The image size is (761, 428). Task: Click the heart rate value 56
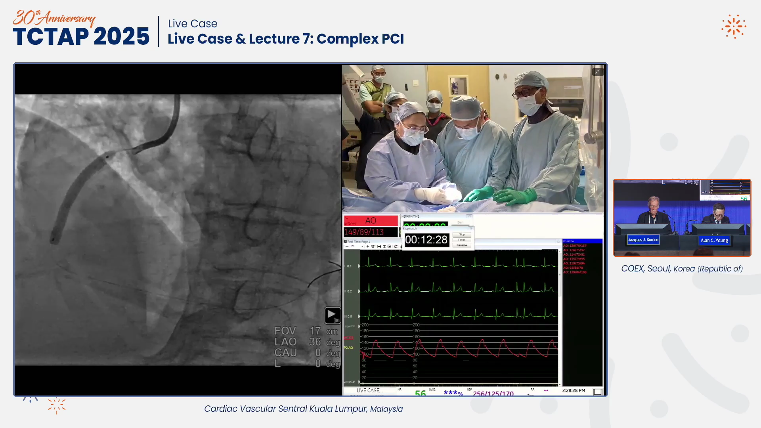pos(420,393)
